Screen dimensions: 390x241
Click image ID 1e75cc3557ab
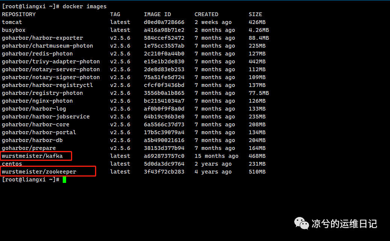point(164,46)
